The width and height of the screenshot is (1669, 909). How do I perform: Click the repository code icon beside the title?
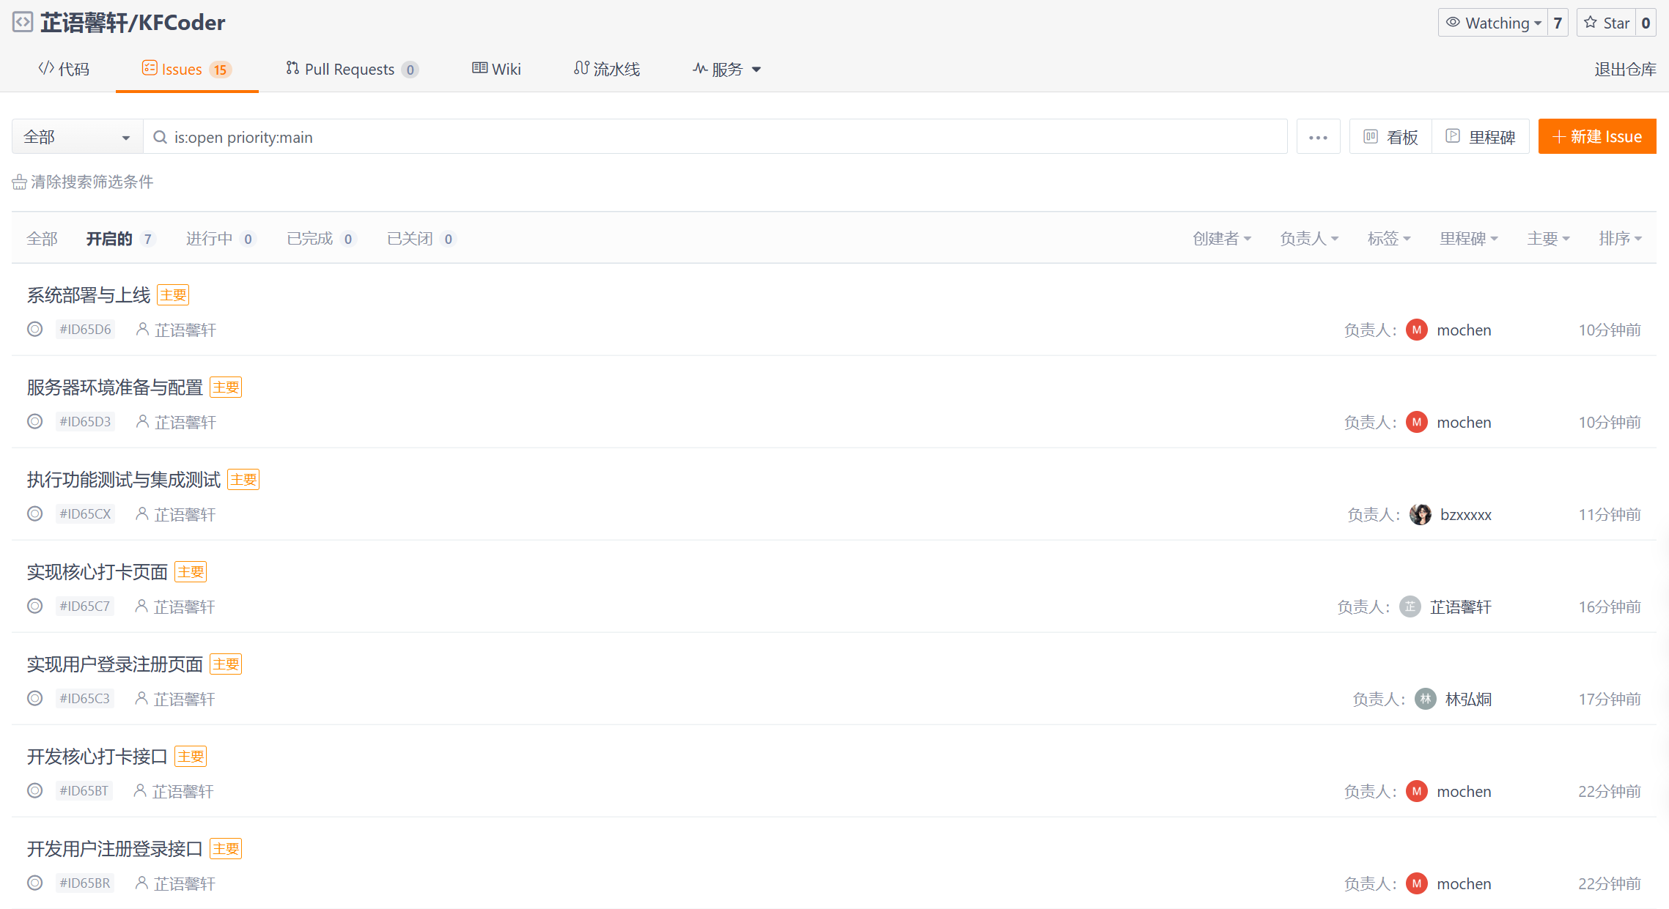23,22
